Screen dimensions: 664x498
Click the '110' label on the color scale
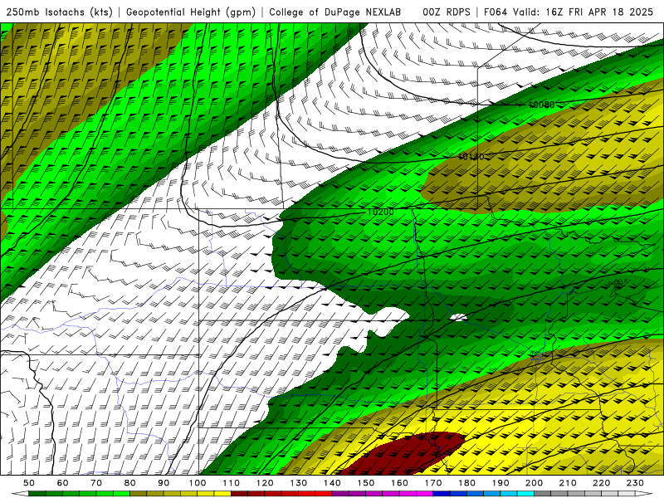pos(231,483)
